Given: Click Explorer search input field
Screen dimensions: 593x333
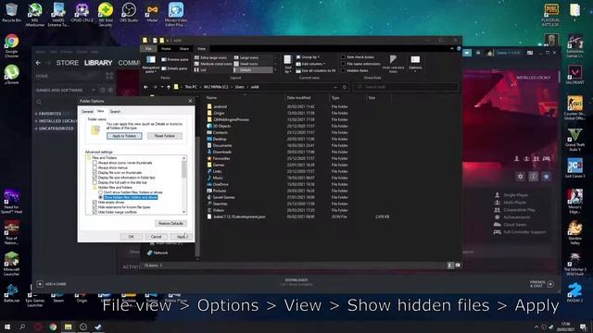Looking at the screenshot, I should pos(406,87).
